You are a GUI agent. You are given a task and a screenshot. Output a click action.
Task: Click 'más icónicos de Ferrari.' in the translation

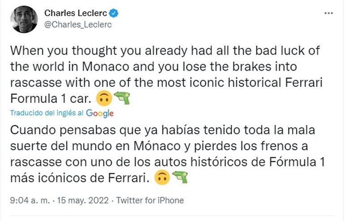78,178
